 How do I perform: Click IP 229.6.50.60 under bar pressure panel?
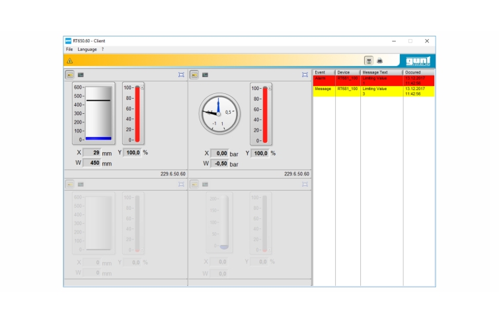point(297,174)
